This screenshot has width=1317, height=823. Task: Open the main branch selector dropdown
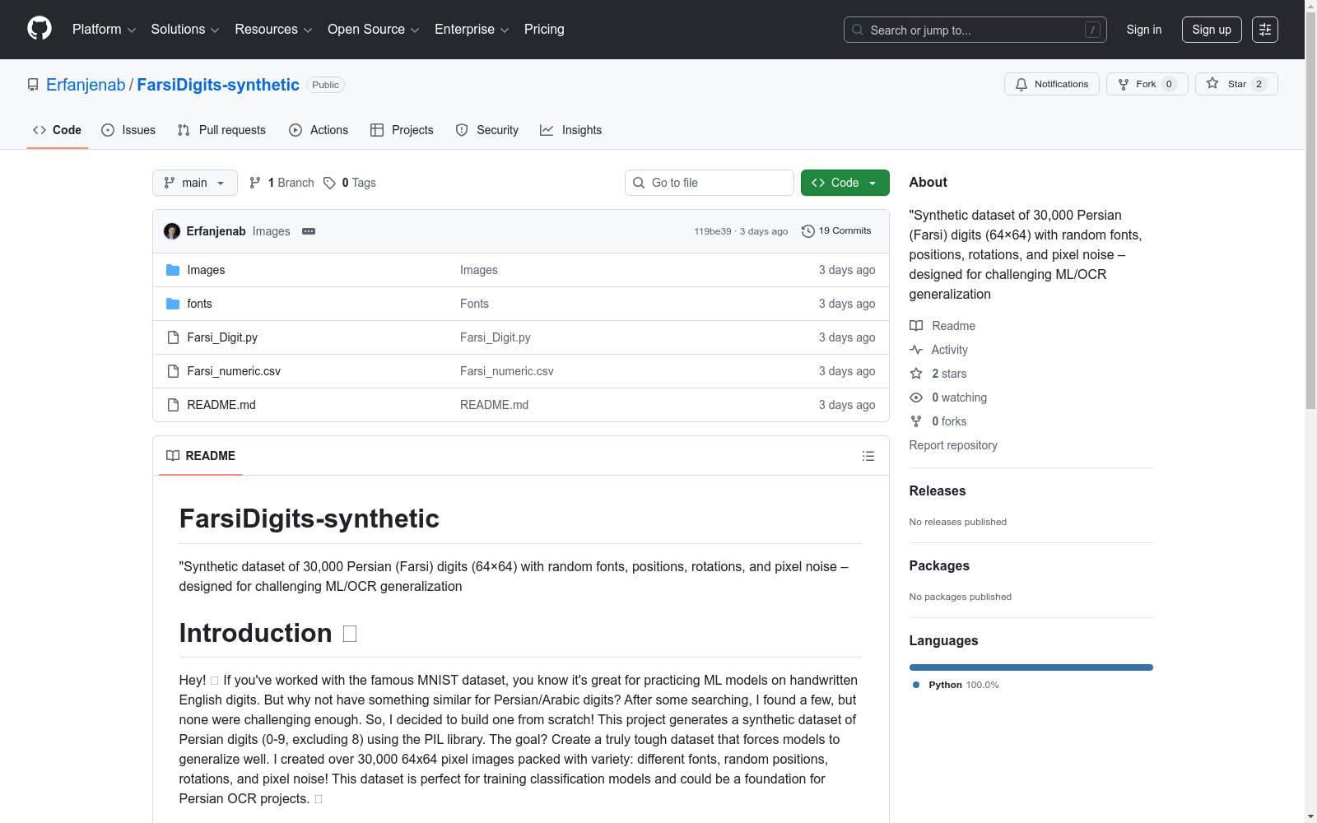point(195,183)
